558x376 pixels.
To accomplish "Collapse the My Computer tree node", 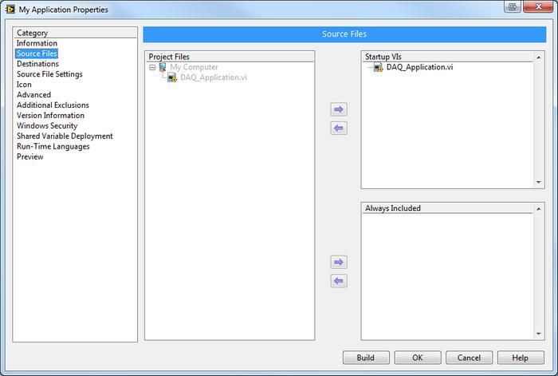I will 152,67.
